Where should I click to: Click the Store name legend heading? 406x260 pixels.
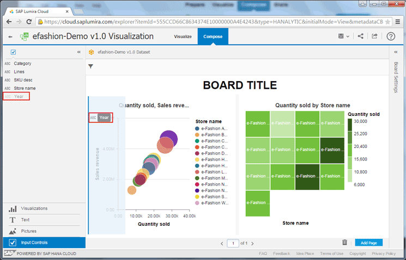(x=208, y=121)
